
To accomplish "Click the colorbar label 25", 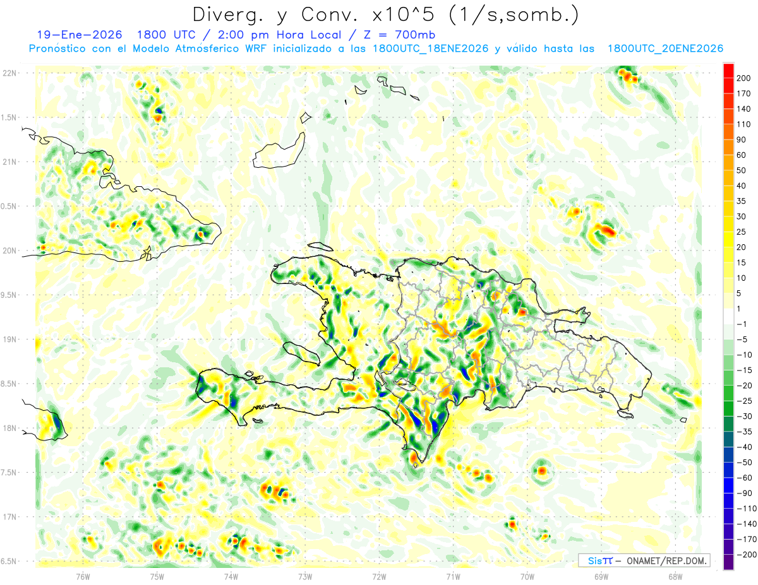I will (743, 232).
